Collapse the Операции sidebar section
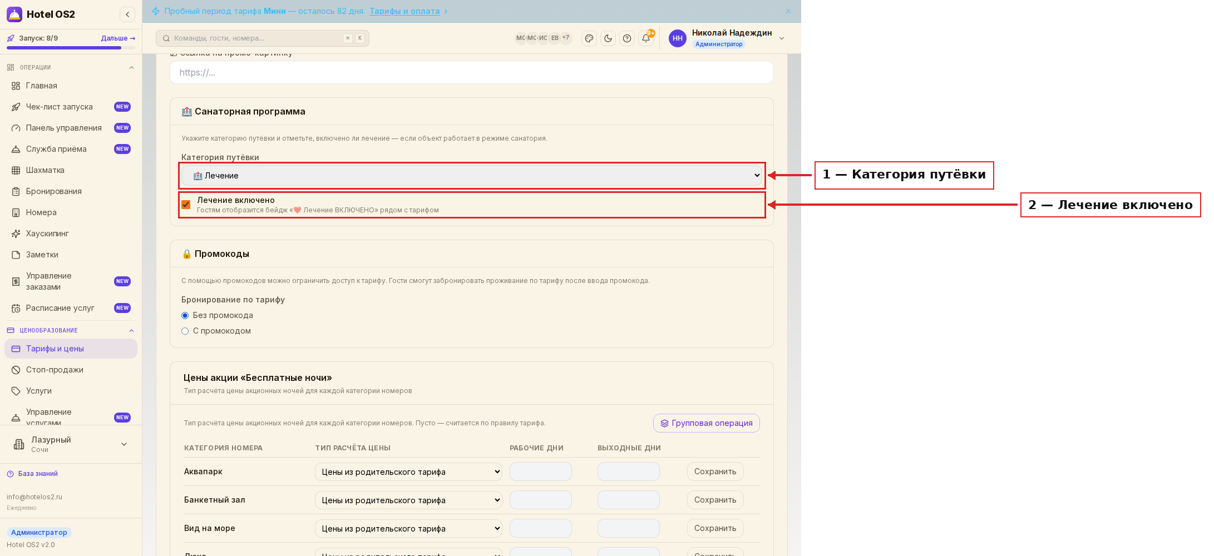This screenshot has width=1214, height=556. pos(131,68)
